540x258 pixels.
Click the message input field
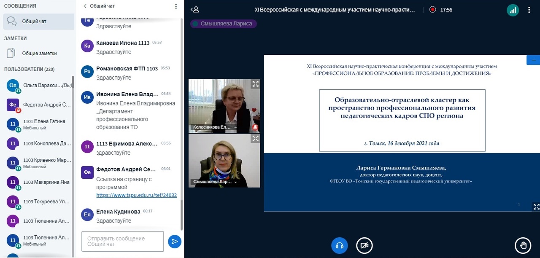[122, 241]
